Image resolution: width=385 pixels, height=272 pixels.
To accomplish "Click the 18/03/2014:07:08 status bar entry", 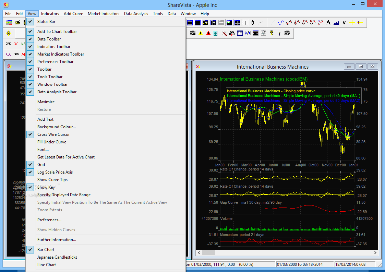I will [x=354, y=264].
